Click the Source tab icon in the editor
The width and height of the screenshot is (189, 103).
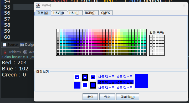[4, 45]
